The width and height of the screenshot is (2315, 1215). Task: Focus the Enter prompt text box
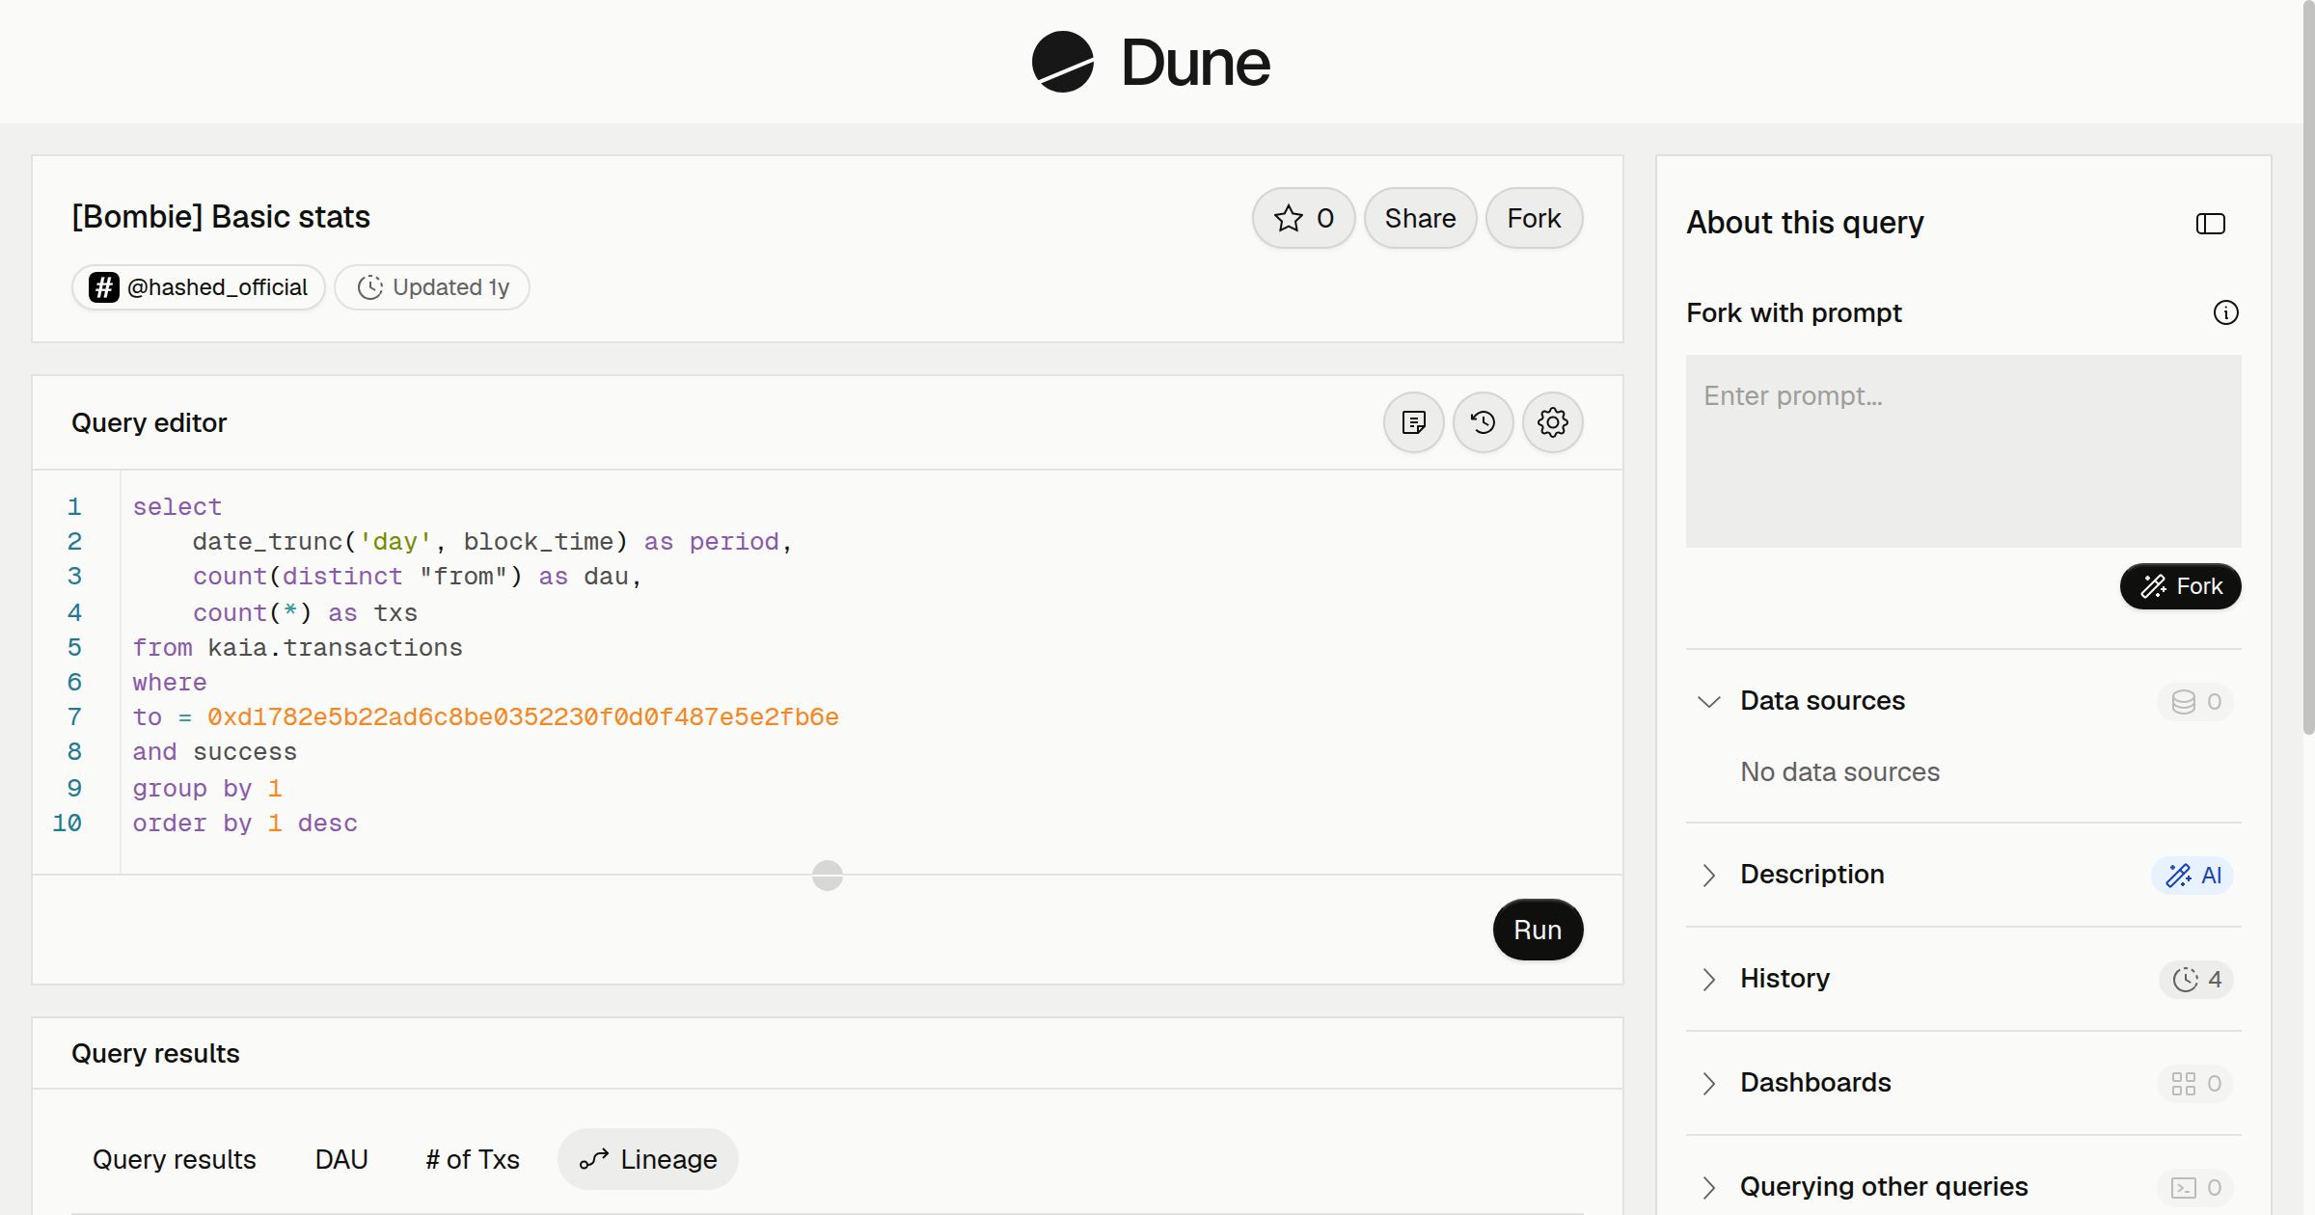coord(1963,451)
